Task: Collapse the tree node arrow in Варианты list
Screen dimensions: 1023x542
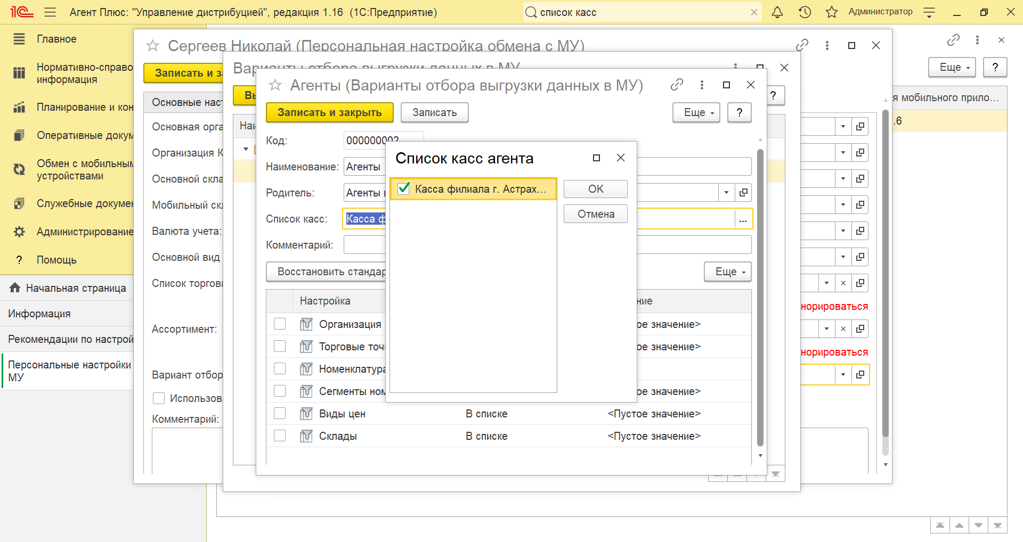Action: 246,149
